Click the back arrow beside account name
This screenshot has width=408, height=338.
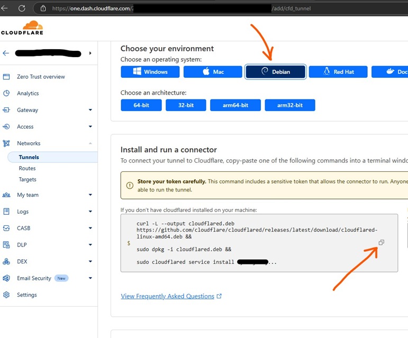point(6,53)
